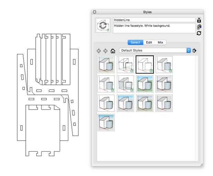Choose the shaded style thumbnail ending top row
Image resolution: width=213 pixels, height=176 pixels.
click(164, 64)
